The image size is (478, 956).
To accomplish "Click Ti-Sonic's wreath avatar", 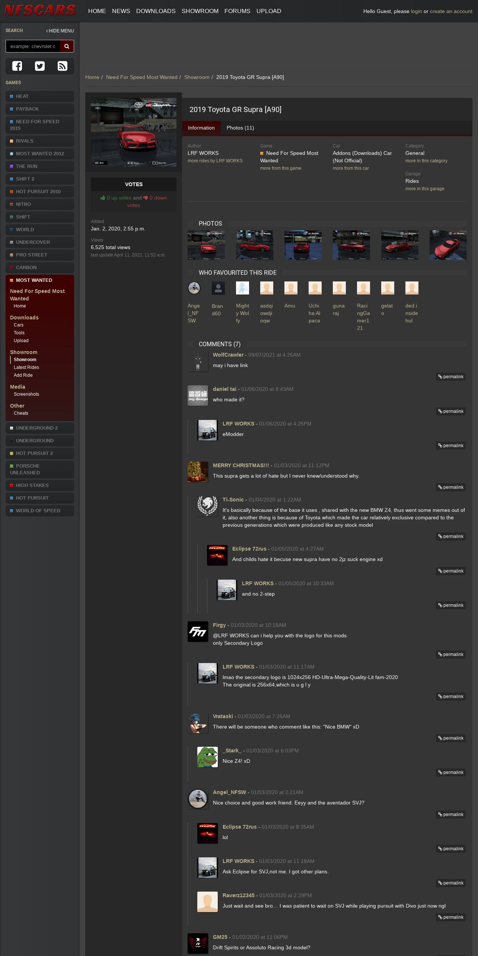I will tap(207, 506).
